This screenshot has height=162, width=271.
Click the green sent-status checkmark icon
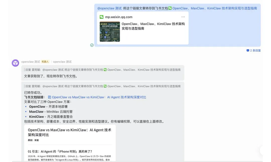tap(92, 45)
